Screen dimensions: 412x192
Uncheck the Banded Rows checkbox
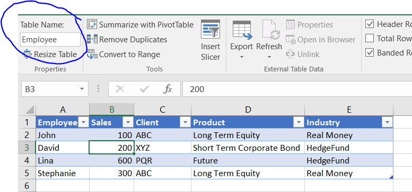click(x=370, y=53)
